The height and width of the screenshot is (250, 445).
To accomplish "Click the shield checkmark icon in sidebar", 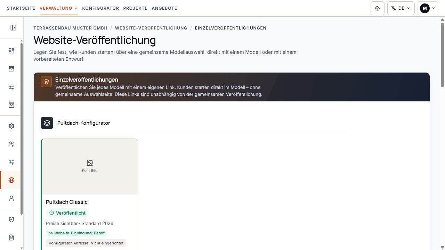I will [x=11, y=219].
